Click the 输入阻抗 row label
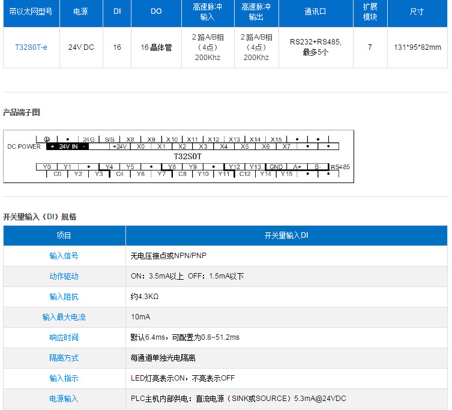Viewport: 452px width, 410px height. pos(64,297)
